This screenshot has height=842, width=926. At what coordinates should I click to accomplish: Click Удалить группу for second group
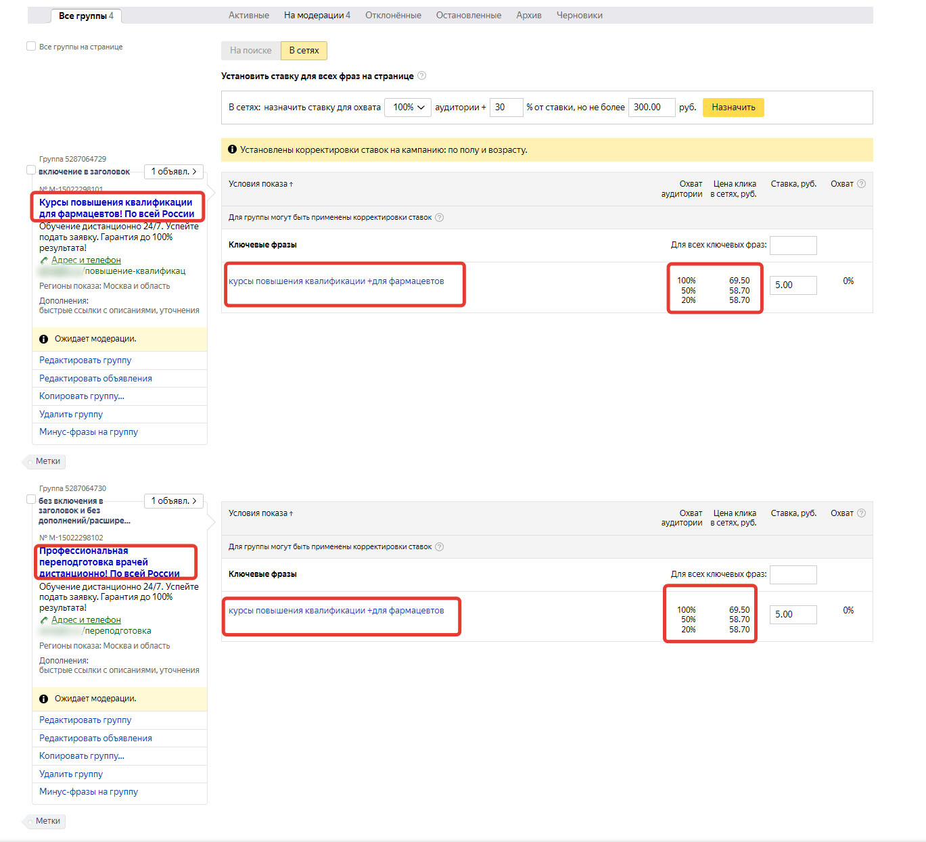point(71,774)
